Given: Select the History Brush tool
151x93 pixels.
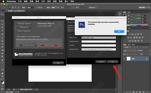Looking at the screenshot, I should (x=2, y=44).
